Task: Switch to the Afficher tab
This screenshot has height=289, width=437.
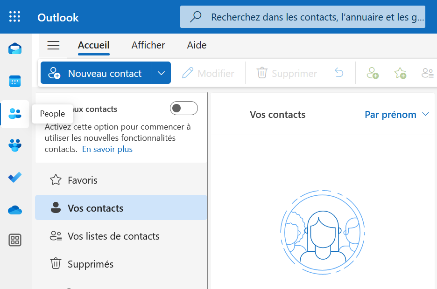Action: (148, 45)
